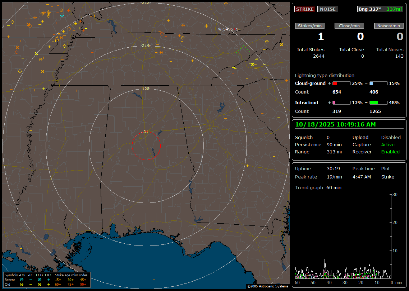Viewport: 409px width, 291px height.
Task: Click the recent +IC cyan plus symbol
Action: click(49, 280)
